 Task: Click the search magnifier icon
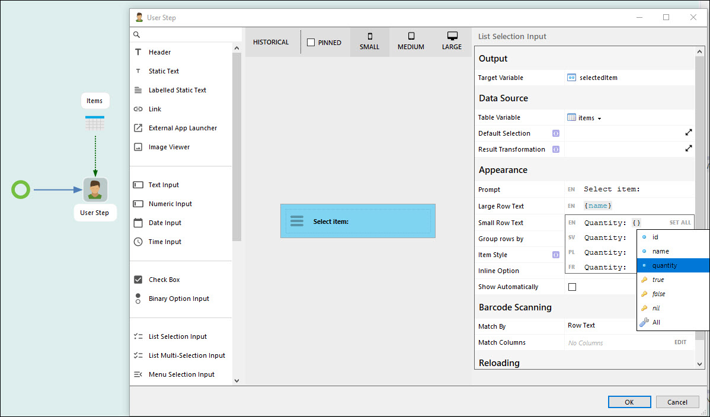(137, 34)
